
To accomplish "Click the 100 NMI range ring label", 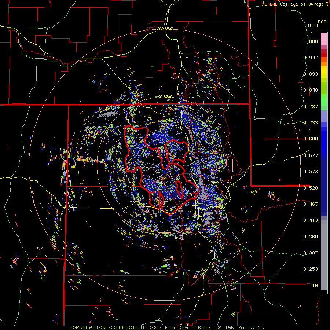I will 165,29.
